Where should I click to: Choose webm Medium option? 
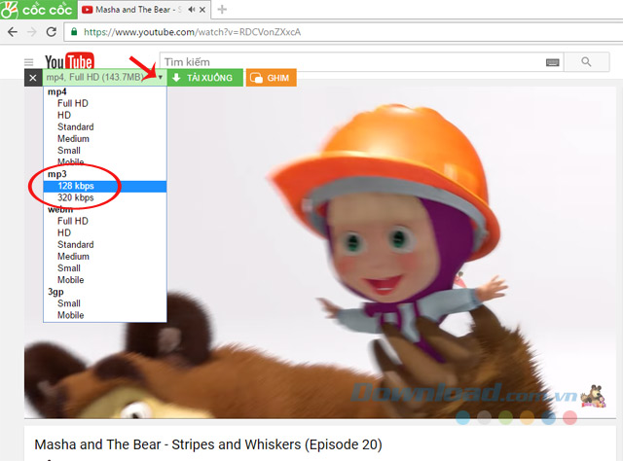click(x=105, y=257)
